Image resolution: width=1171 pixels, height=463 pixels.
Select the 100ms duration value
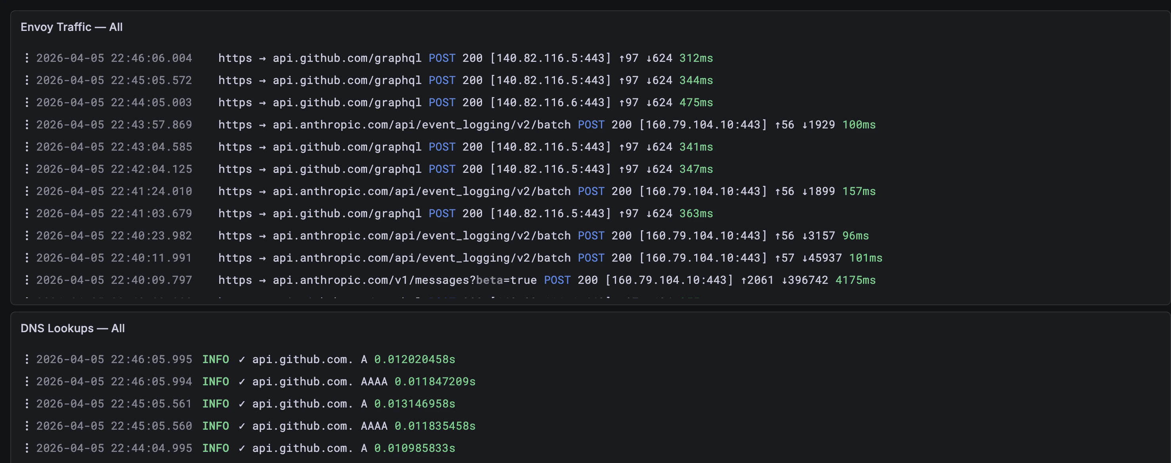click(x=859, y=125)
